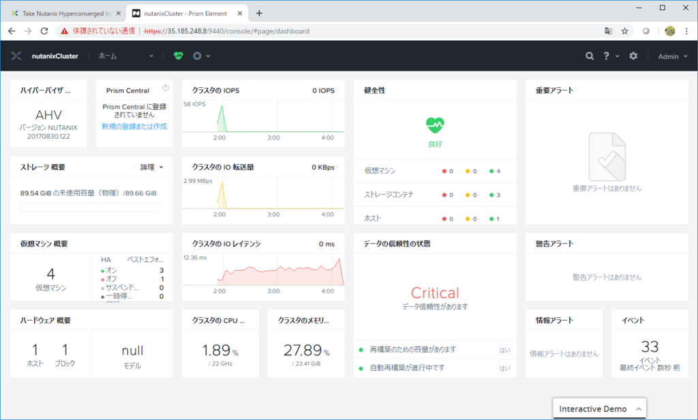Click the browser profile avatar icon
The height and width of the screenshot is (420, 698).
tap(669, 31)
